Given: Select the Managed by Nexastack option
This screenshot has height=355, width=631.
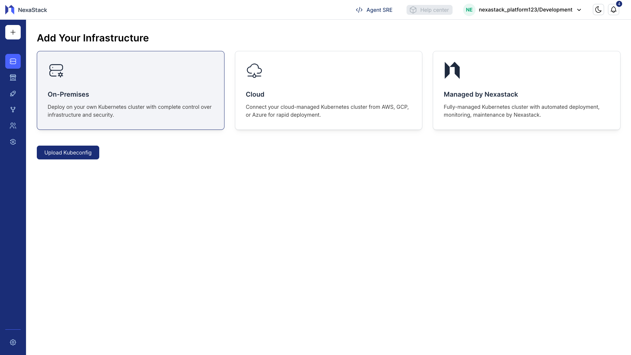Looking at the screenshot, I should click(526, 90).
